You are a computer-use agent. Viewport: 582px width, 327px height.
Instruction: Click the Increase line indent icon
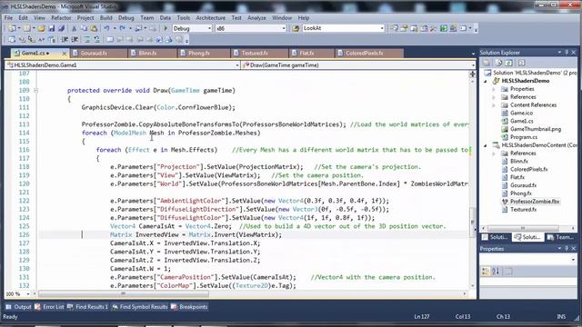click(x=75, y=39)
